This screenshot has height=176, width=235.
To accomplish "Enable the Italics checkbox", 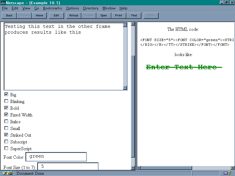I will click(6, 121).
